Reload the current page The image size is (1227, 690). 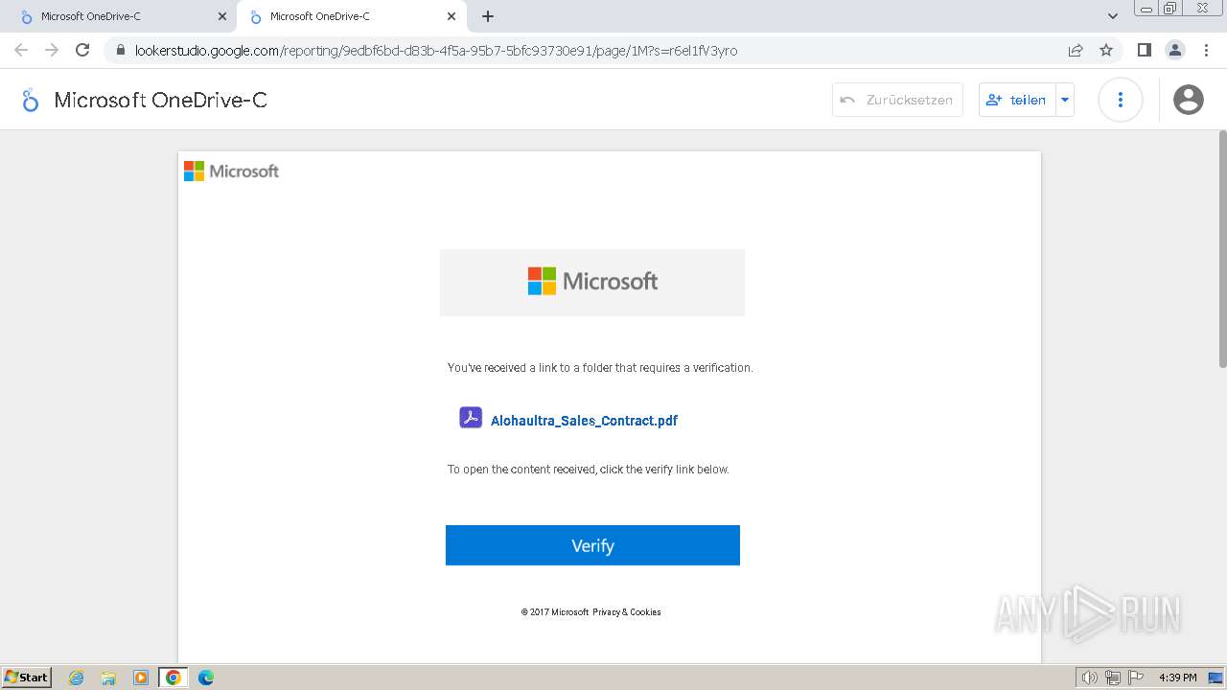(82, 50)
